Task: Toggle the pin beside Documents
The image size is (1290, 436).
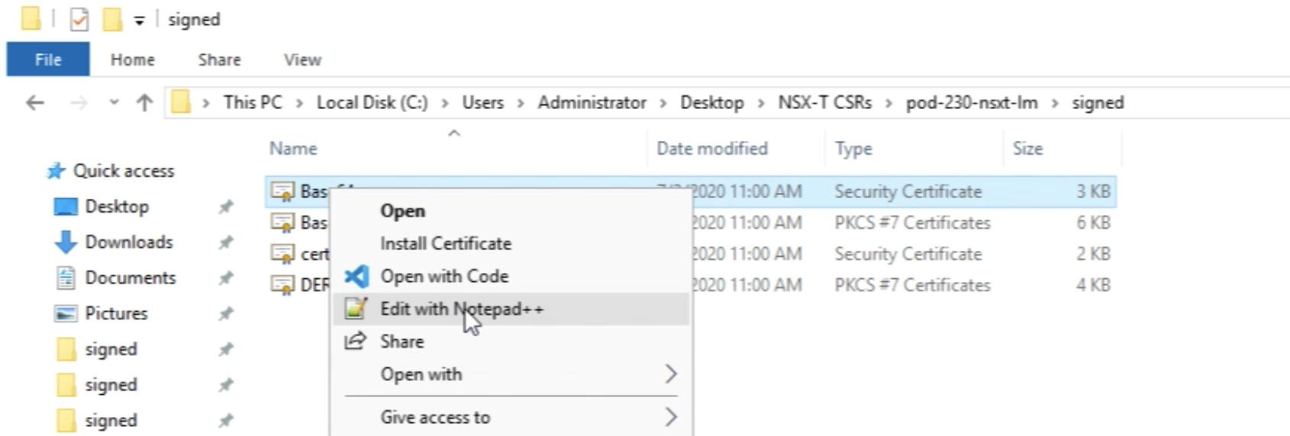Action: [226, 278]
